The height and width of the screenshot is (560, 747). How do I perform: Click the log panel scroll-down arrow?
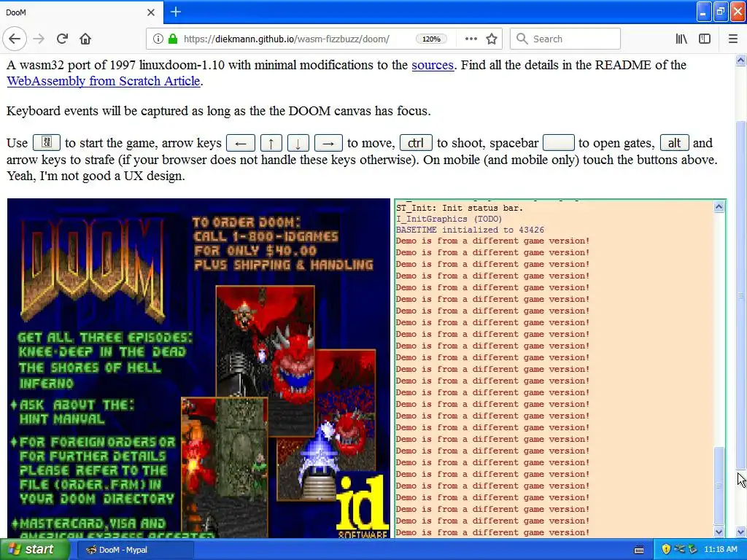pos(719,532)
